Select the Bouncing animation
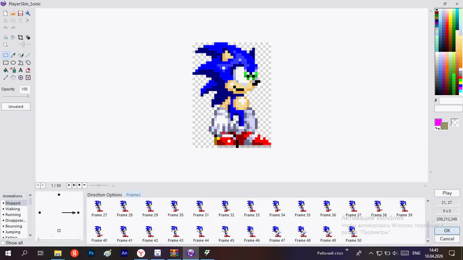 coord(13,226)
